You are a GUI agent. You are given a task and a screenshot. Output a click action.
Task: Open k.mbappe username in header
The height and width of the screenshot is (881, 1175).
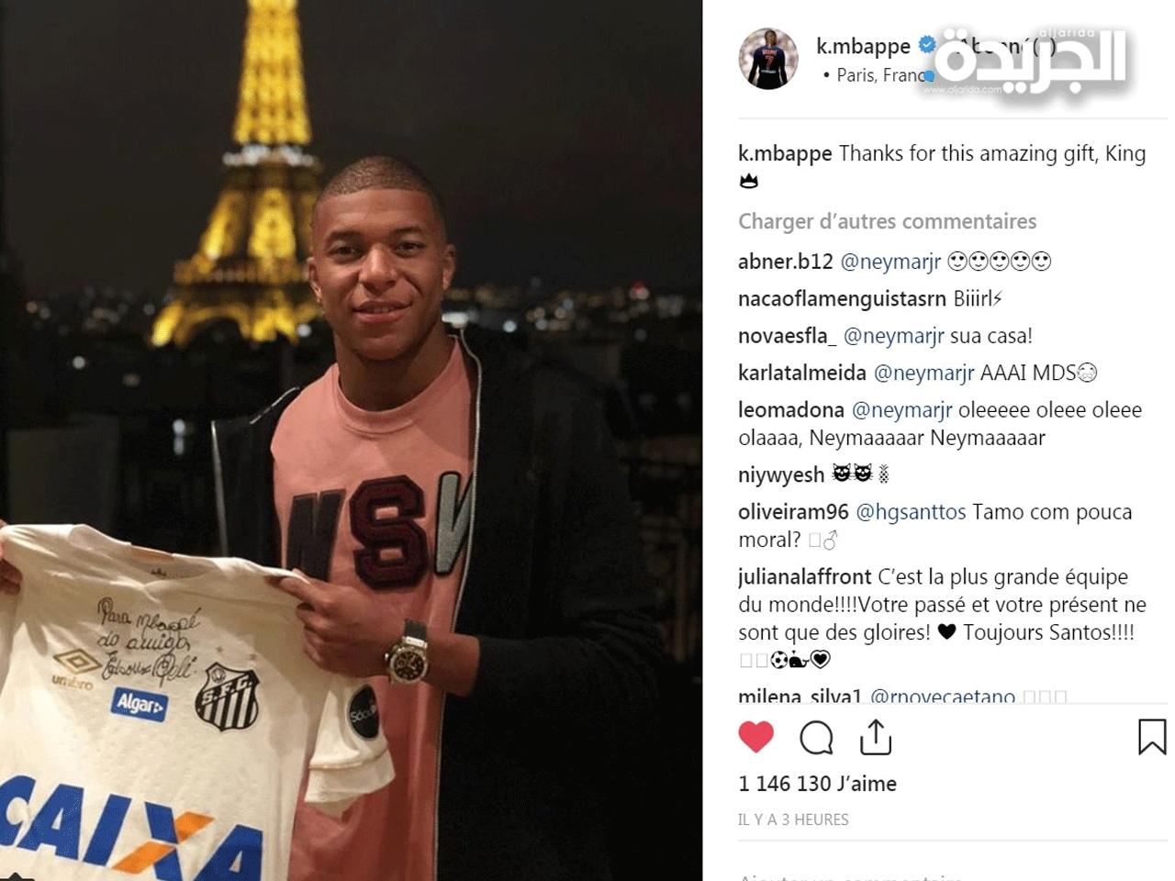863,45
